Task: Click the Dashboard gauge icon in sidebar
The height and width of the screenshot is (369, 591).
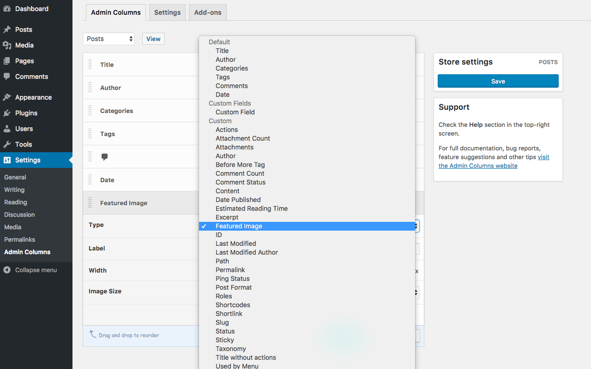Action: 7,9
